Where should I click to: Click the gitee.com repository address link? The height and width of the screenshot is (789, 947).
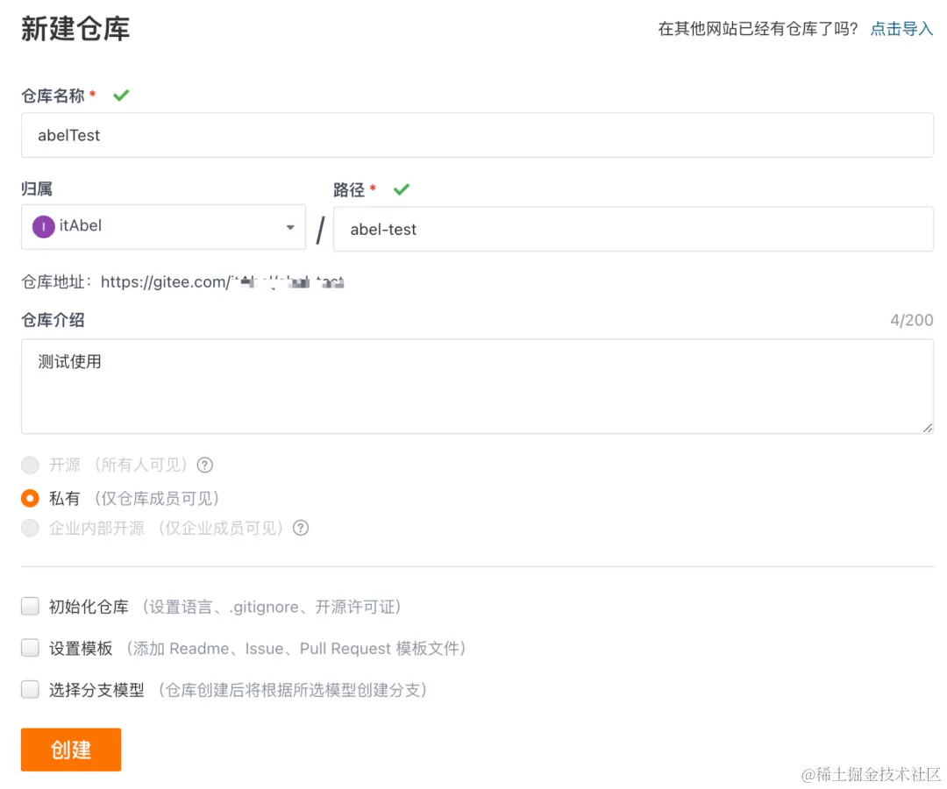[219, 282]
